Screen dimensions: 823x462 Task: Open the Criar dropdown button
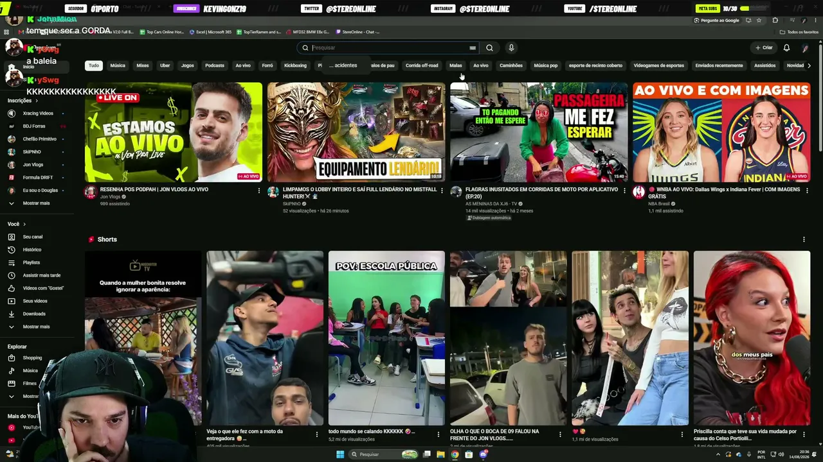764,47
